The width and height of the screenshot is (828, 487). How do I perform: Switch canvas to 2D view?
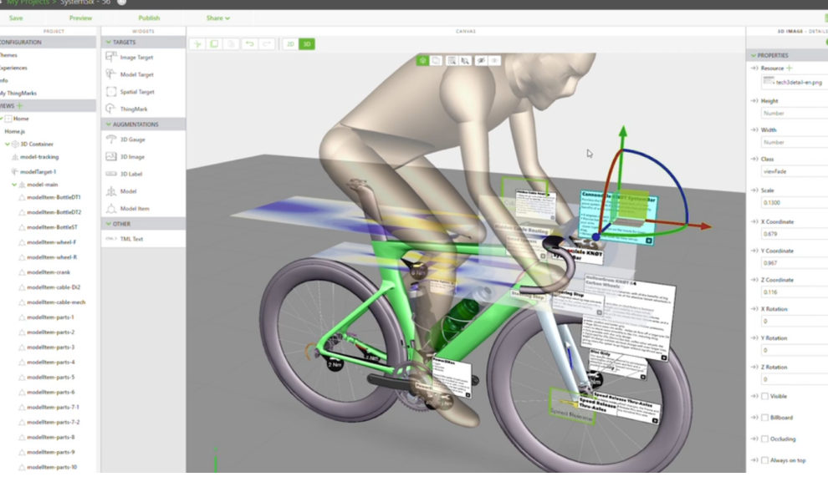[290, 43]
